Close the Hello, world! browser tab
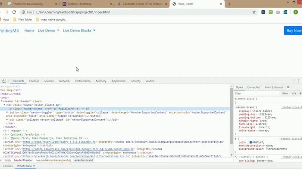The width and height of the screenshot is (302, 169). point(221,4)
